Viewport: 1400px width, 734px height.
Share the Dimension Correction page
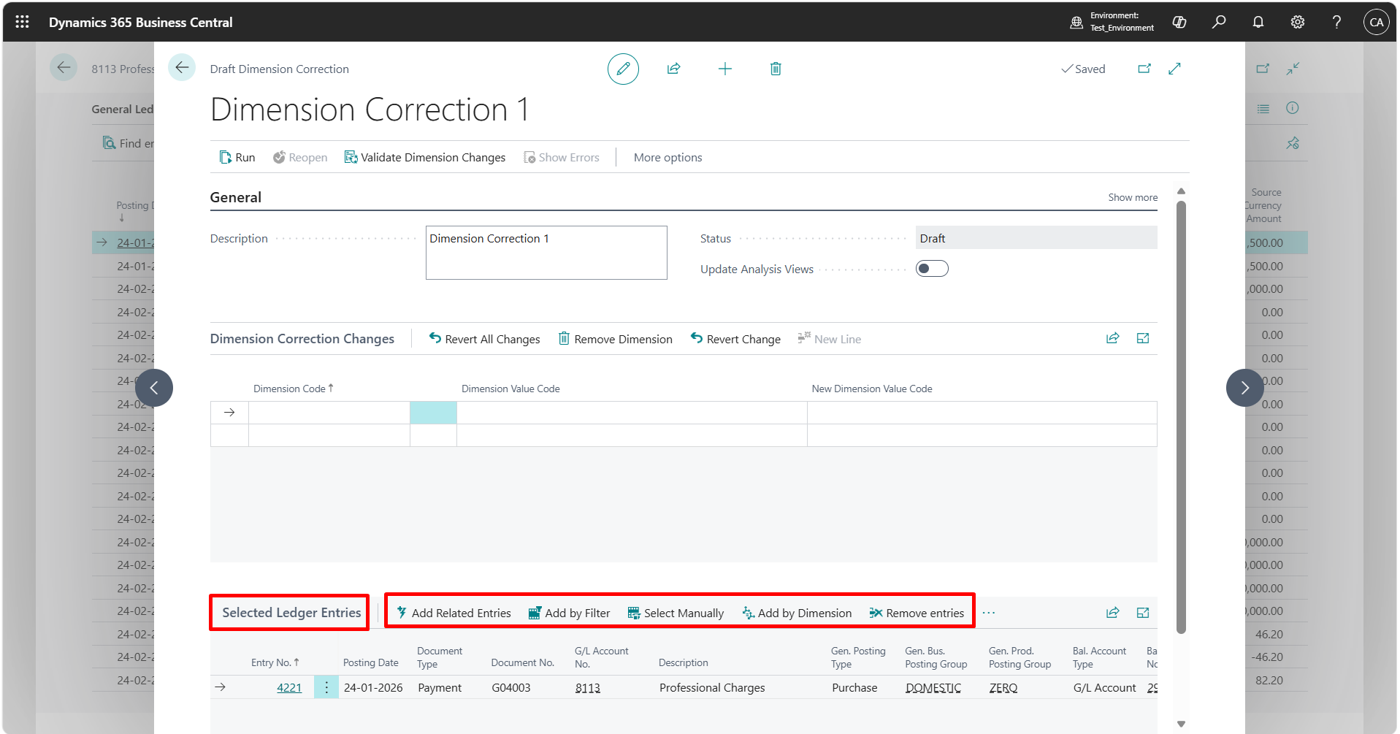coord(673,69)
